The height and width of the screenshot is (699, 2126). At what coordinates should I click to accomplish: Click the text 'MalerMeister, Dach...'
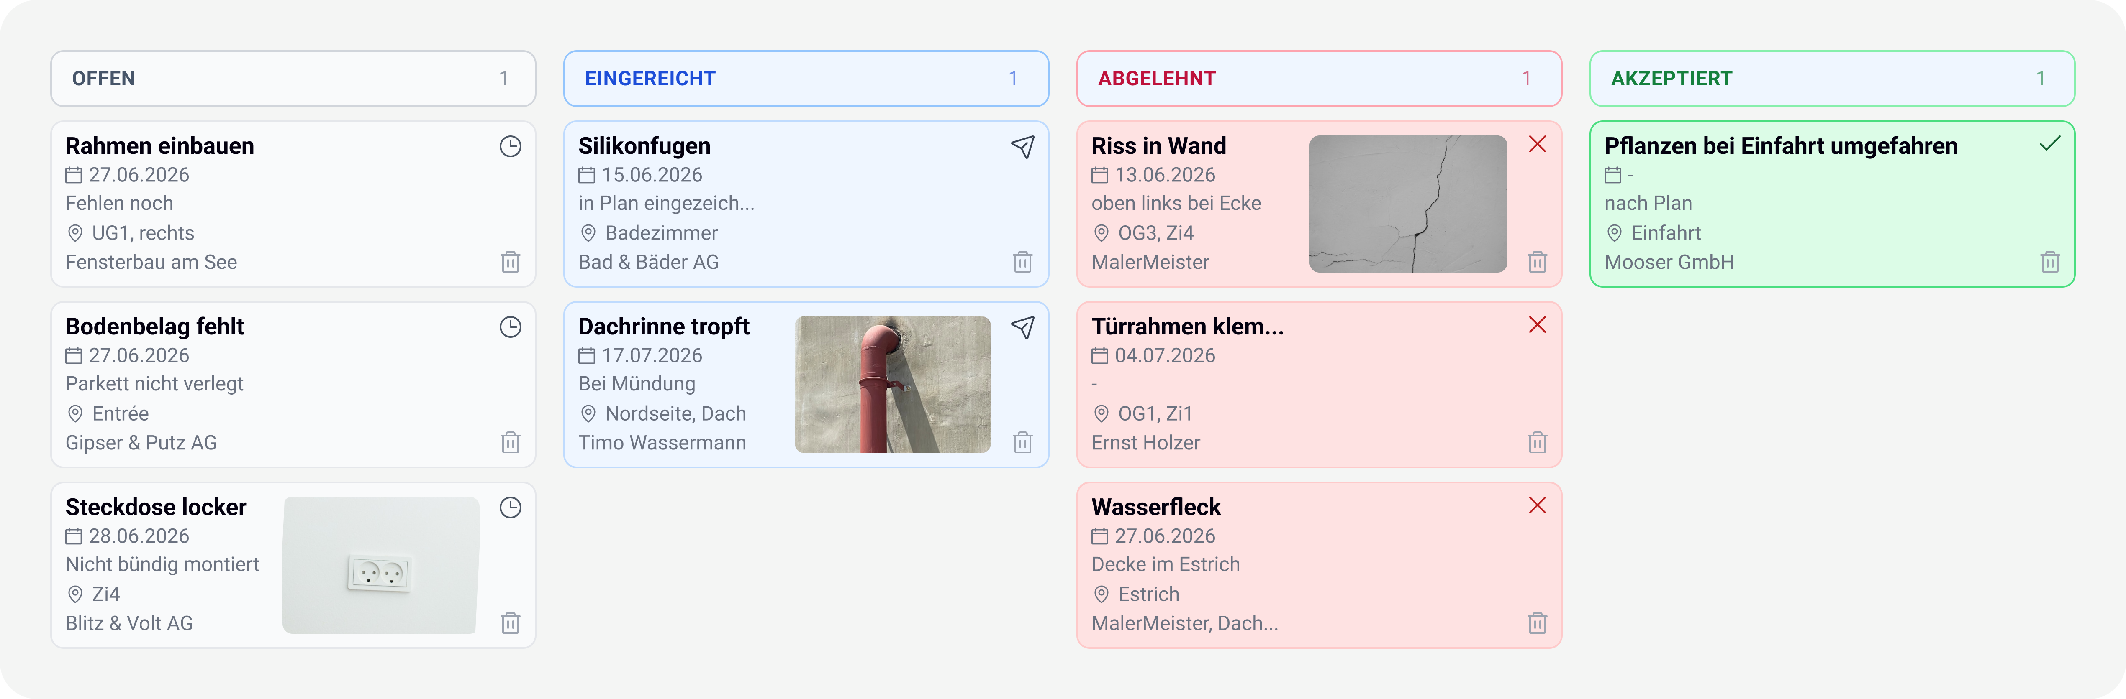coord(1184,623)
